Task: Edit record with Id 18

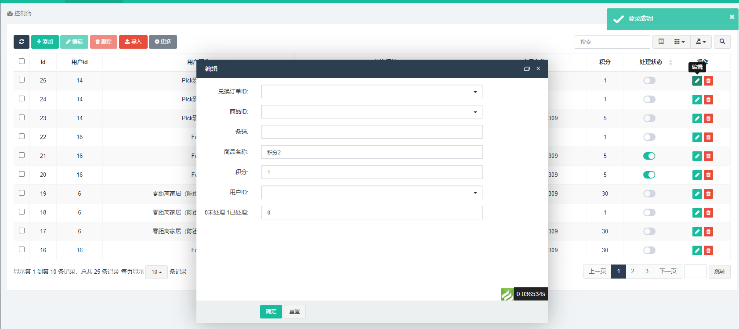Action: click(697, 213)
